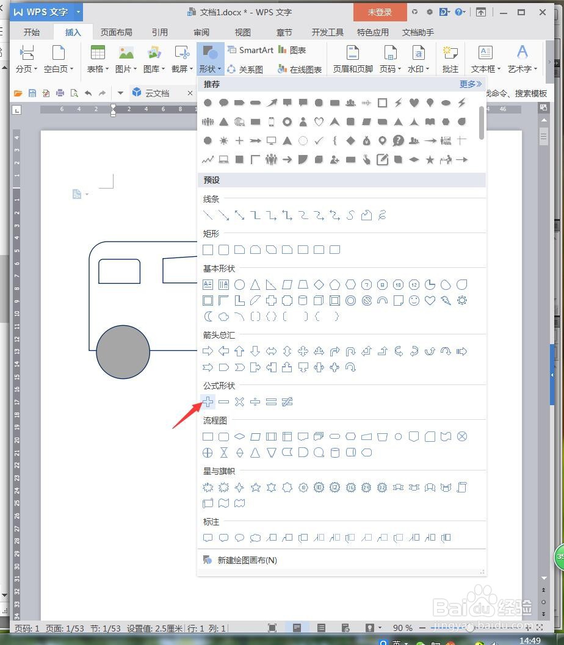Screen dimensions: 564x645
Task: Choose the smiley face basic shape
Action: coord(414,301)
